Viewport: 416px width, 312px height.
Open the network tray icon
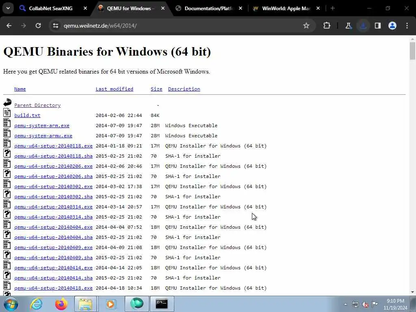(355, 305)
